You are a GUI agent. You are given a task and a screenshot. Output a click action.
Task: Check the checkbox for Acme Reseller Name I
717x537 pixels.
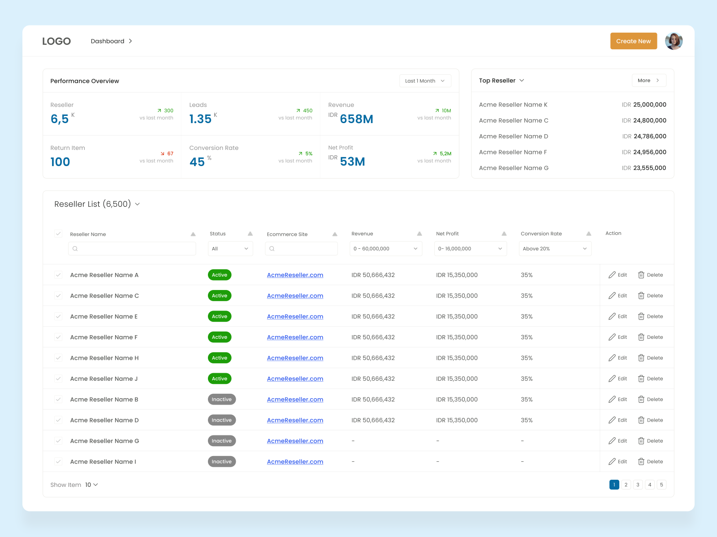pos(58,461)
